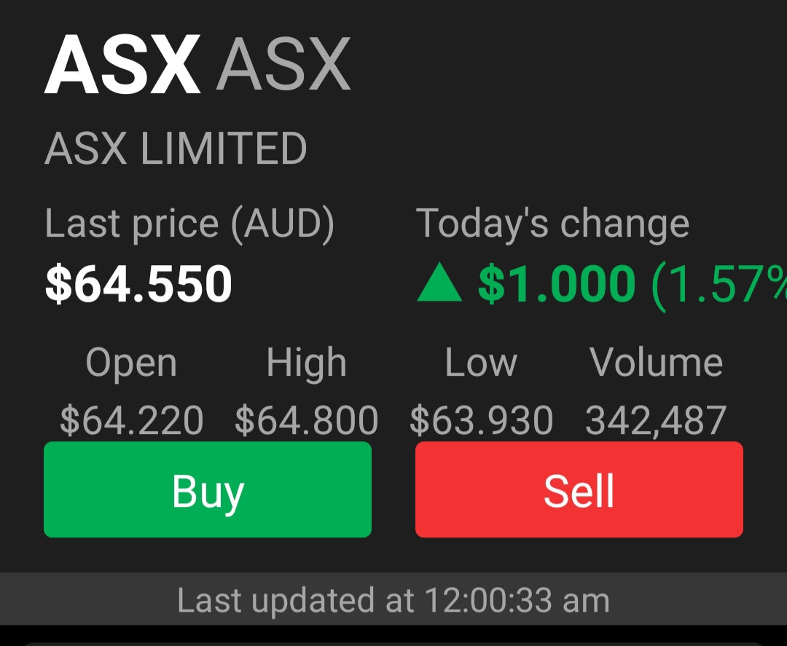Click the $64.800 high price
787x646 pixels.
[x=306, y=420]
